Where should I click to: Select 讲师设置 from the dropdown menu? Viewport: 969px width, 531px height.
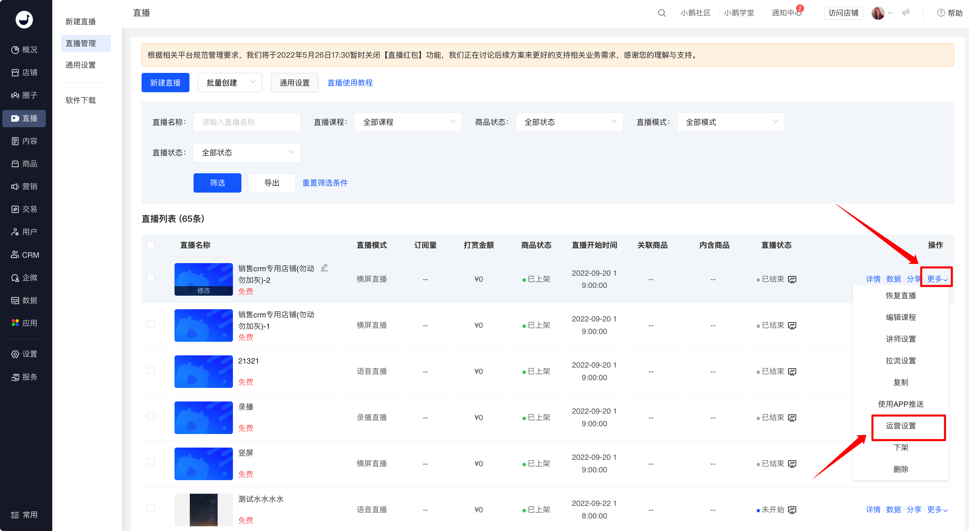900,339
